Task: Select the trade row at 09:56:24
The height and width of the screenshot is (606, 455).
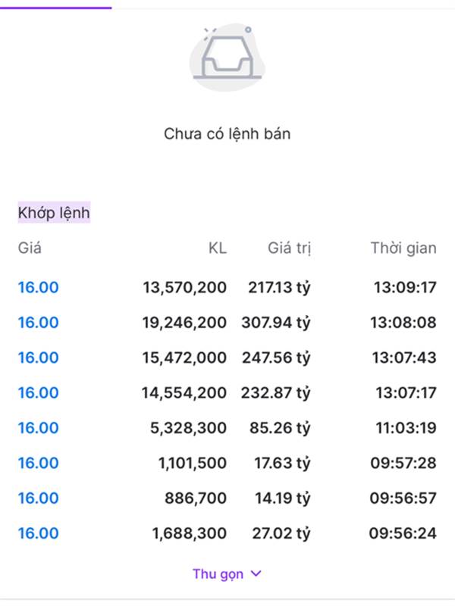Action: [x=227, y=533]
